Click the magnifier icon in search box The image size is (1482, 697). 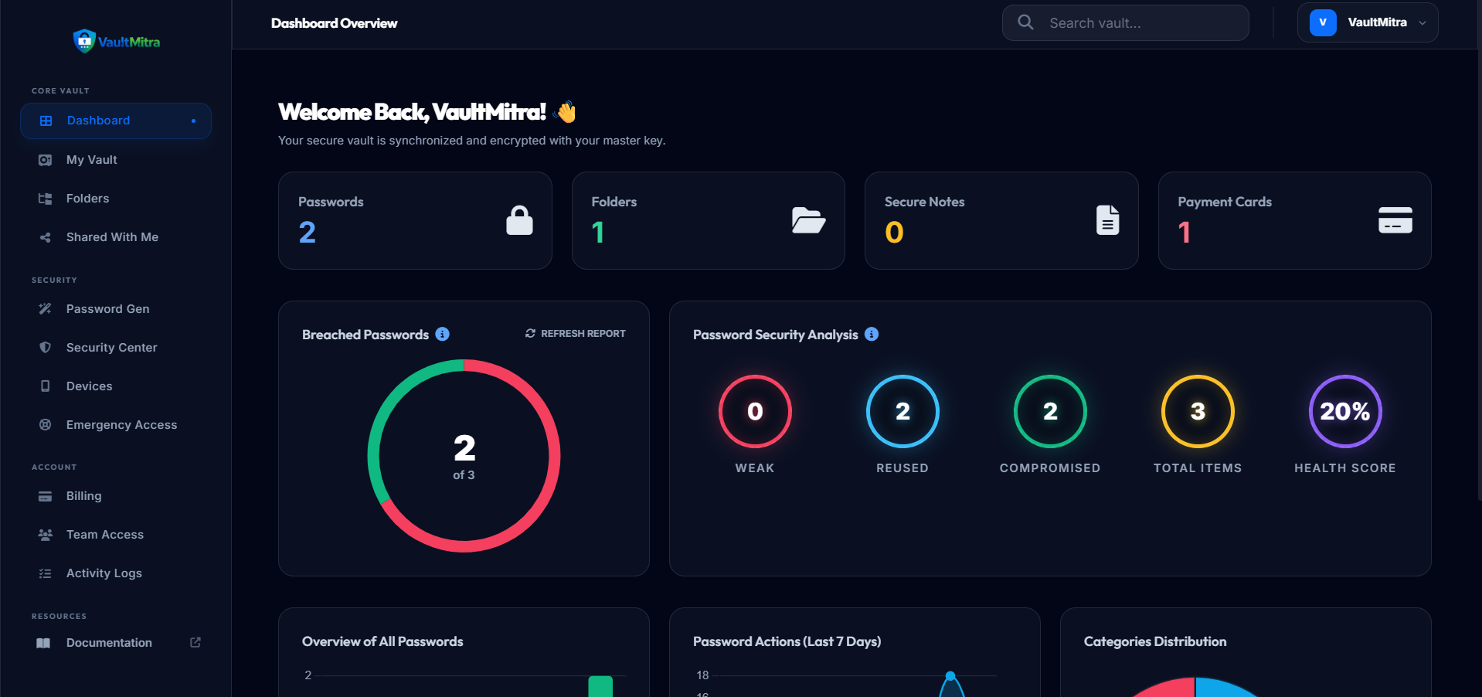tap(1025, 22)
